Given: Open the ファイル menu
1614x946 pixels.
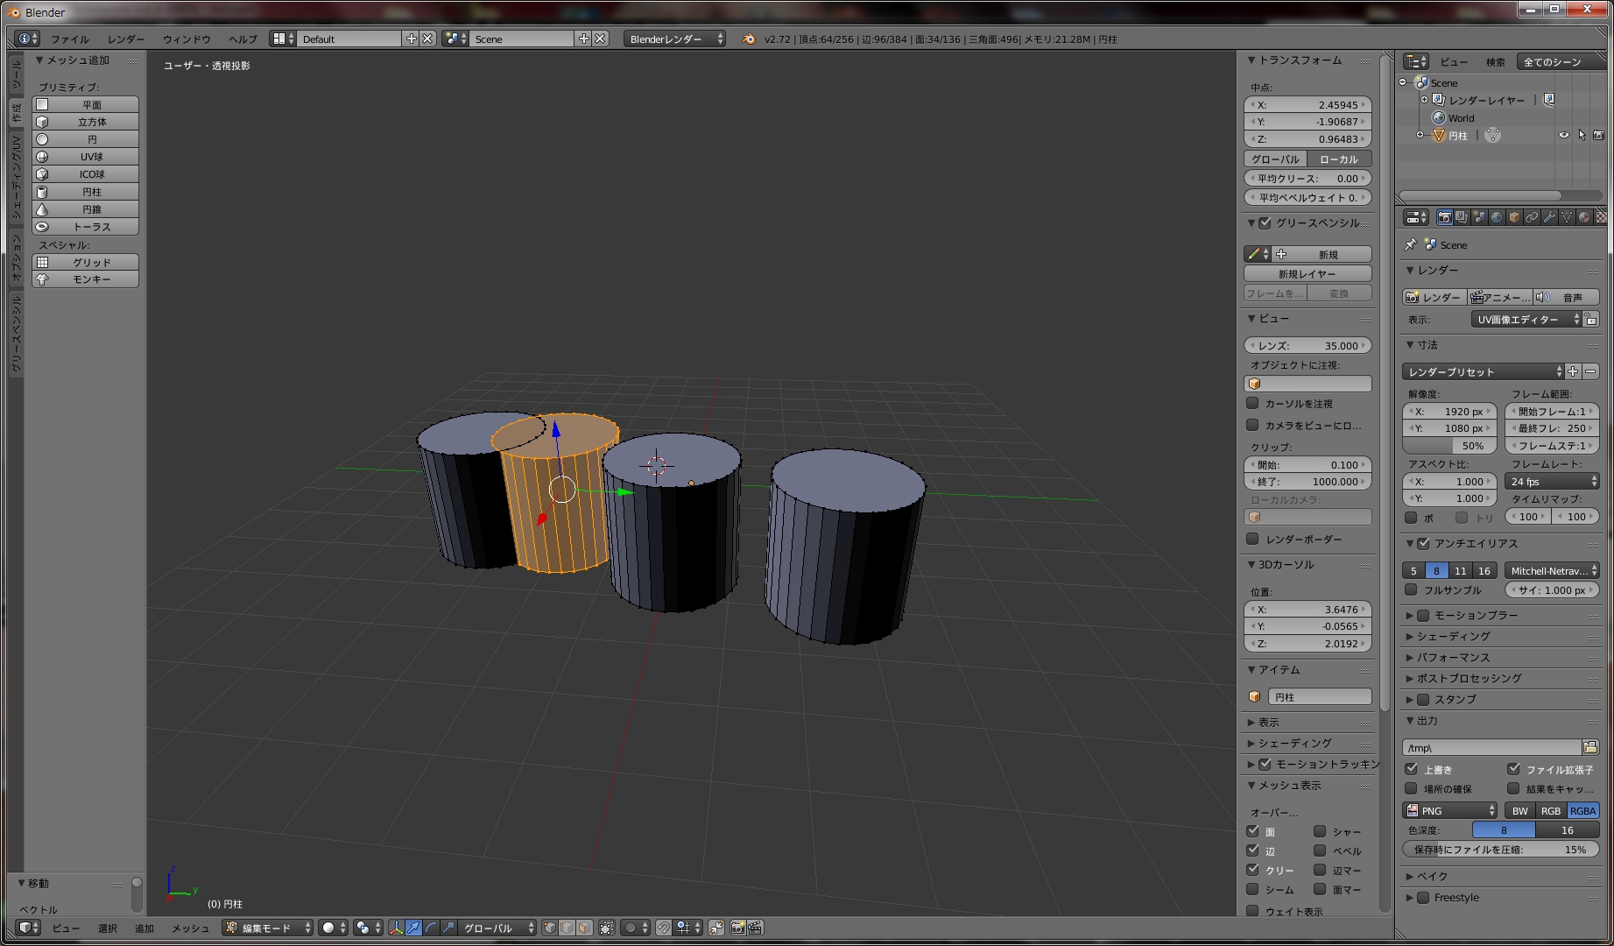Looking at the screenshot, I should [69, 39].
